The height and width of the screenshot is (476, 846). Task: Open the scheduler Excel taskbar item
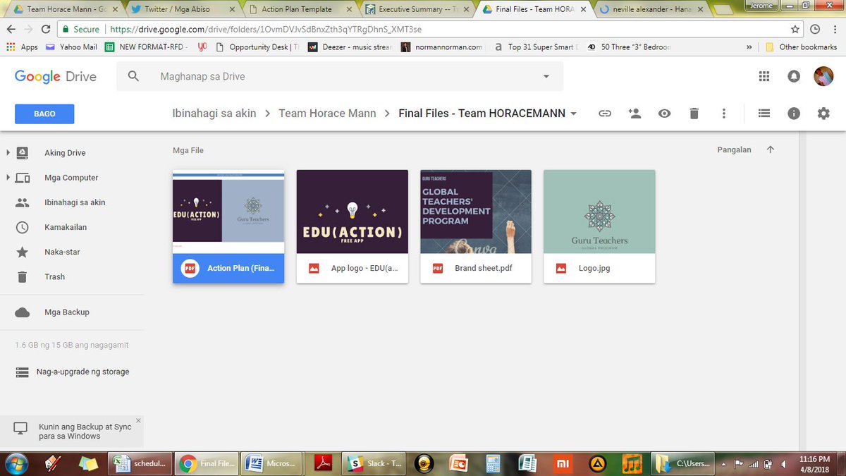click(x=140, y=463)
